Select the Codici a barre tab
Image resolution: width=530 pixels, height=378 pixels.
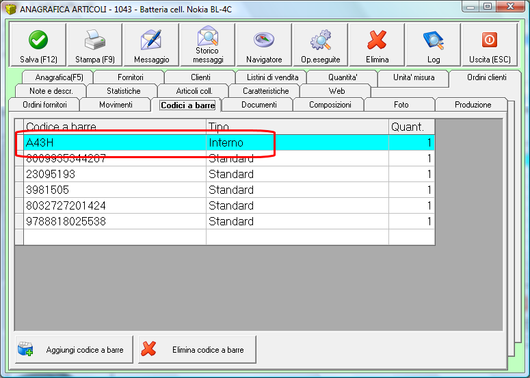pos(187,105)
